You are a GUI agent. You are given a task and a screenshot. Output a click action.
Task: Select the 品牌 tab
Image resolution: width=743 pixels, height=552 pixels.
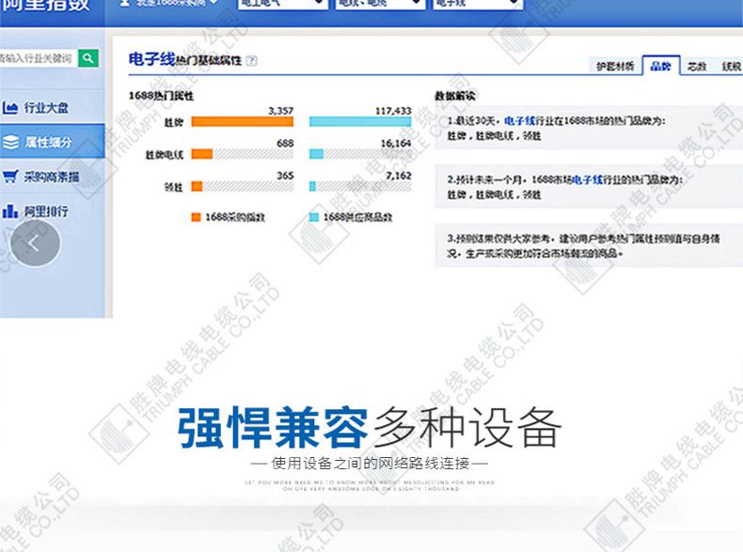pos(659,66)
